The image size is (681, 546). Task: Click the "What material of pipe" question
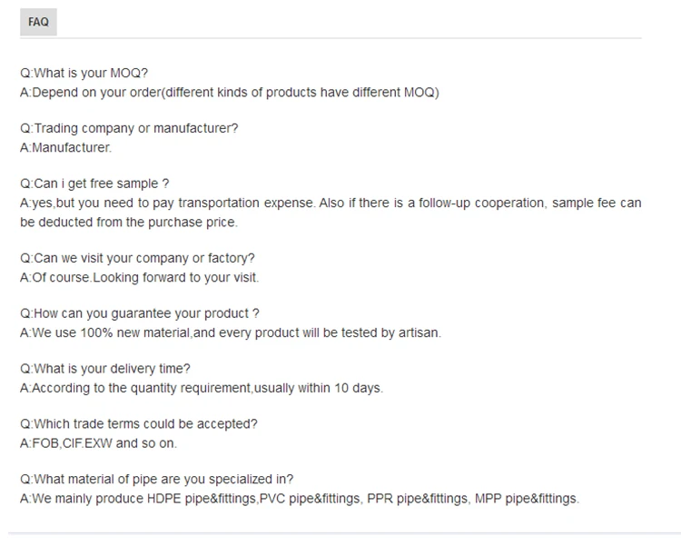(x=157, y=481)
